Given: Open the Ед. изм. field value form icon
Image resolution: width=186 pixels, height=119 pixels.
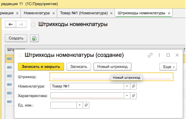Looking at the screenshot, I should coord(86,105).
